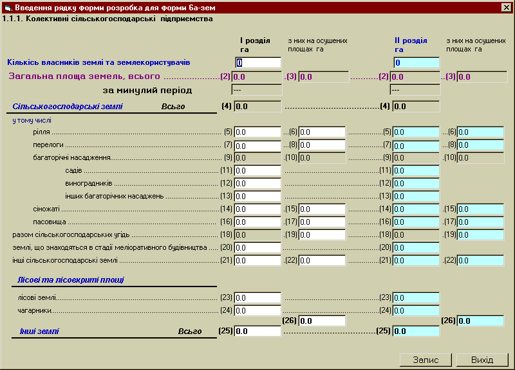Screen dimensions: 515x370
Task: Select сіножаті field (14) in I розділ
Action: [x=257, y=209]
